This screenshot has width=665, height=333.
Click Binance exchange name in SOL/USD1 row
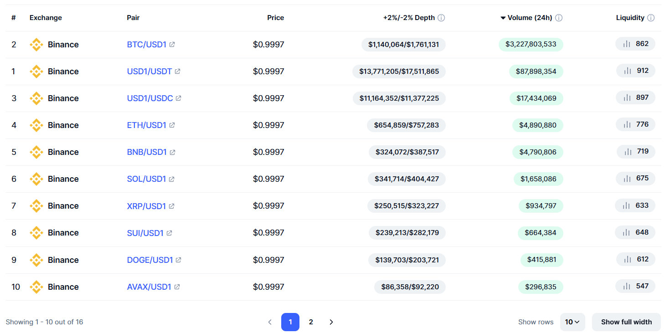(63, 179)
